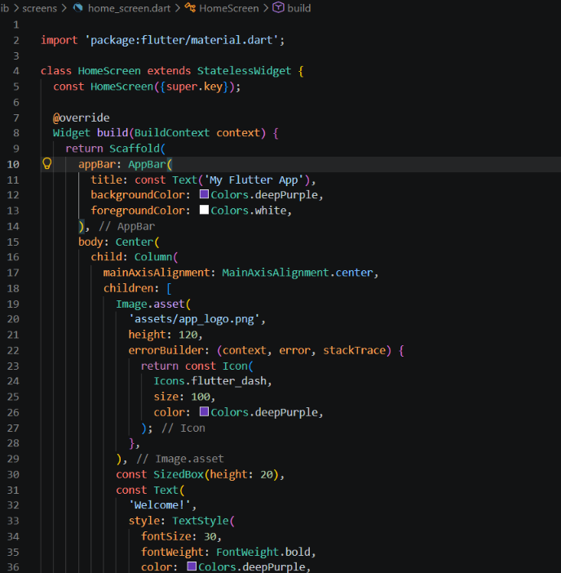Screen dimensions: 561x573
Task: Click the // Icon closing comment
Action: pos(183,428)
